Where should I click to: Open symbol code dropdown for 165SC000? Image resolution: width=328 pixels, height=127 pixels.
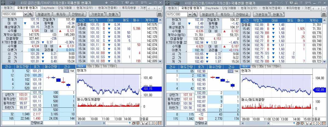tap(25, 14)
